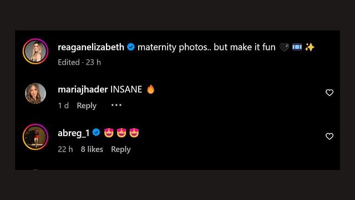The width and height of the screenshot is (355, 200).
Task: Reply to abreg_1's comment
Action: tap(121, 149)
